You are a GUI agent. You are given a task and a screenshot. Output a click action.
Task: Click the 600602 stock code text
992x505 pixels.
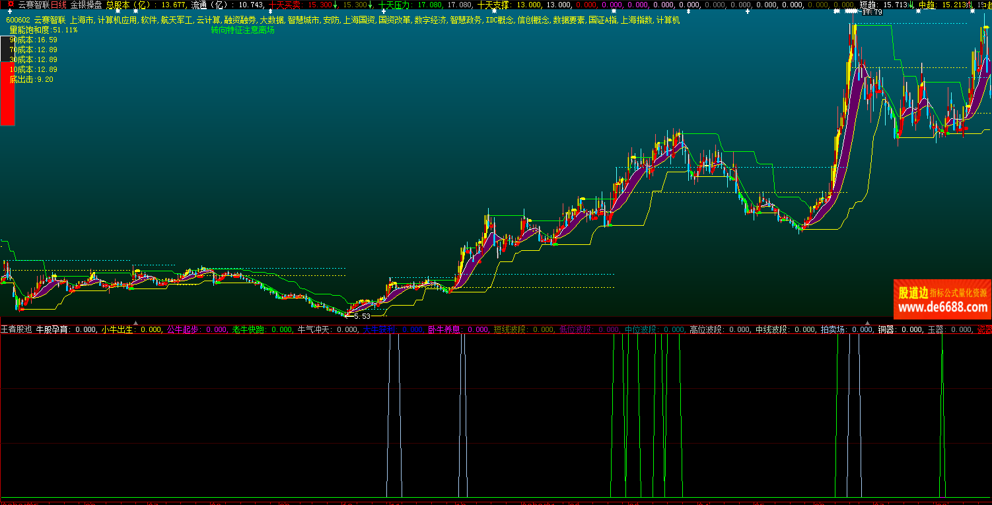pyautogui.click(x=17, y=20)
